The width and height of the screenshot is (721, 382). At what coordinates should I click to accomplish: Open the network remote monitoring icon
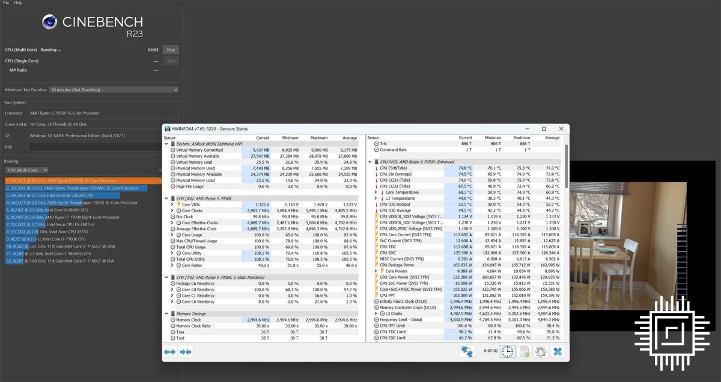(466, 351)
